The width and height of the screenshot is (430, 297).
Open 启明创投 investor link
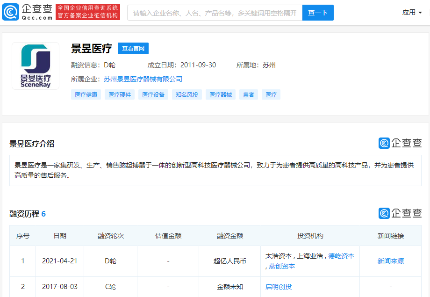click(279, 287)
